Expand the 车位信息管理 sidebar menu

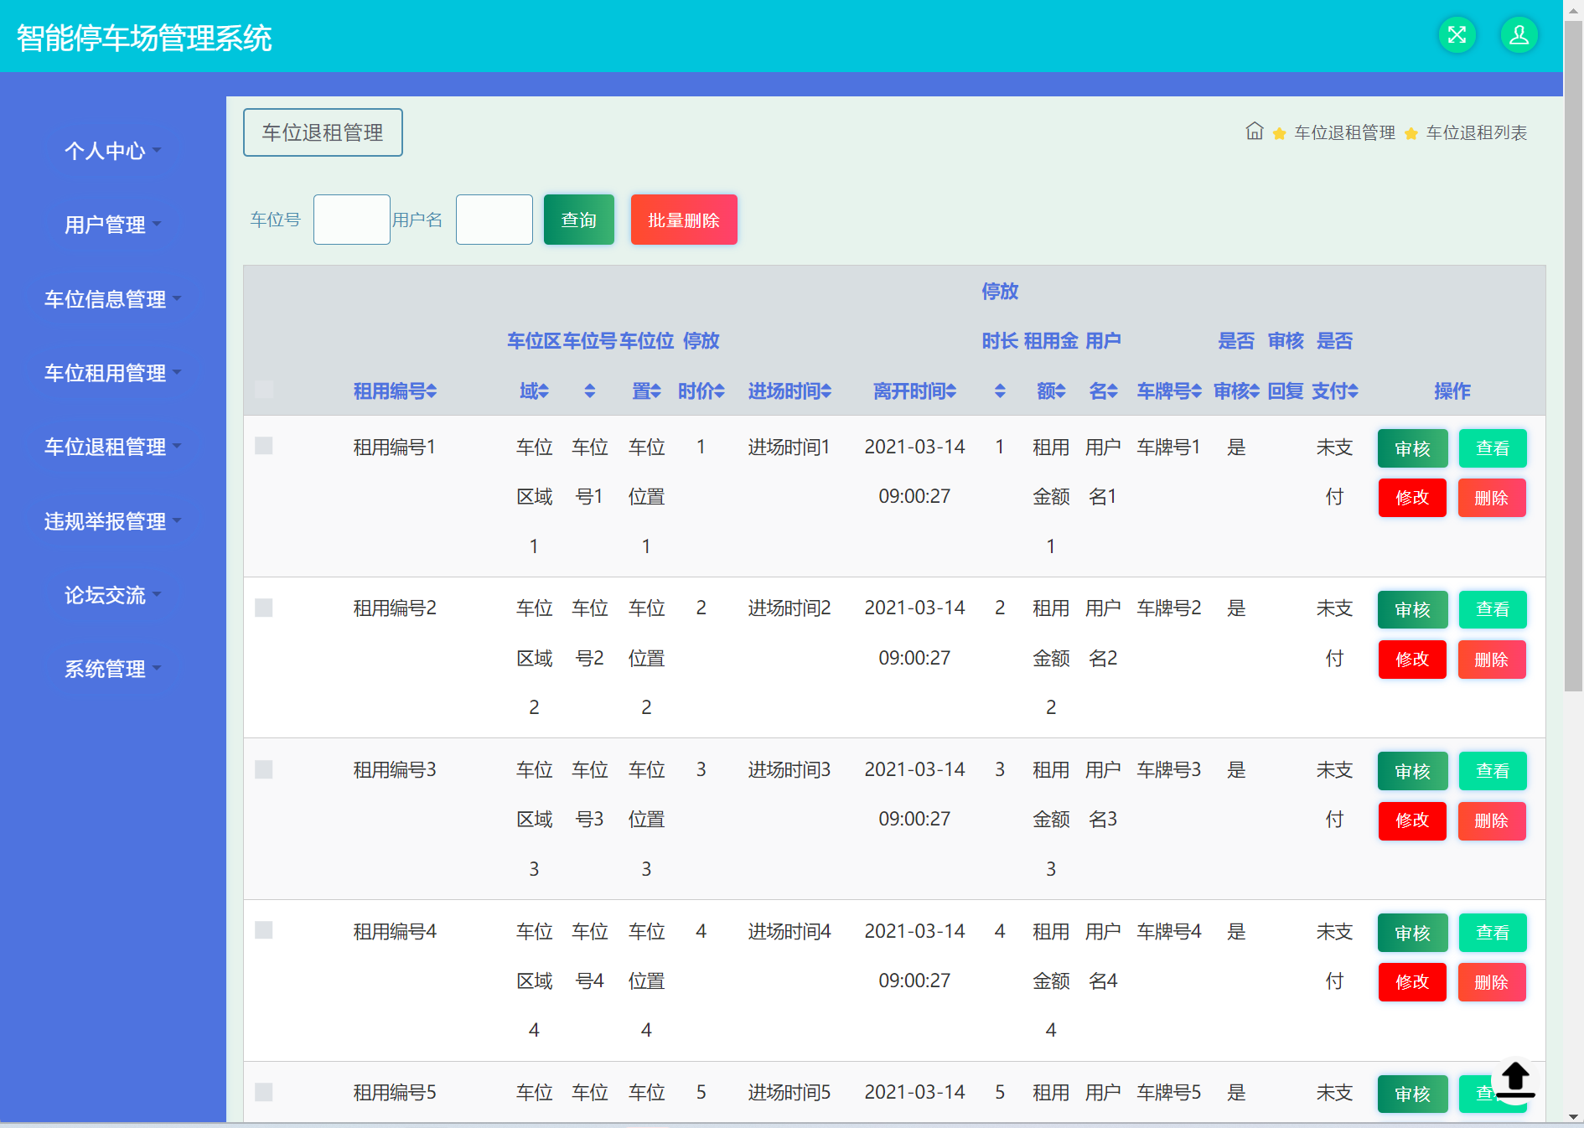pyautogui.click(x=112, y=299)
